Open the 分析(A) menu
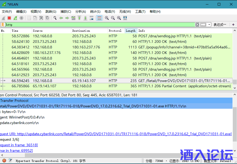The width and height of the screenshot is (237, 164). (x=80, y=12)
